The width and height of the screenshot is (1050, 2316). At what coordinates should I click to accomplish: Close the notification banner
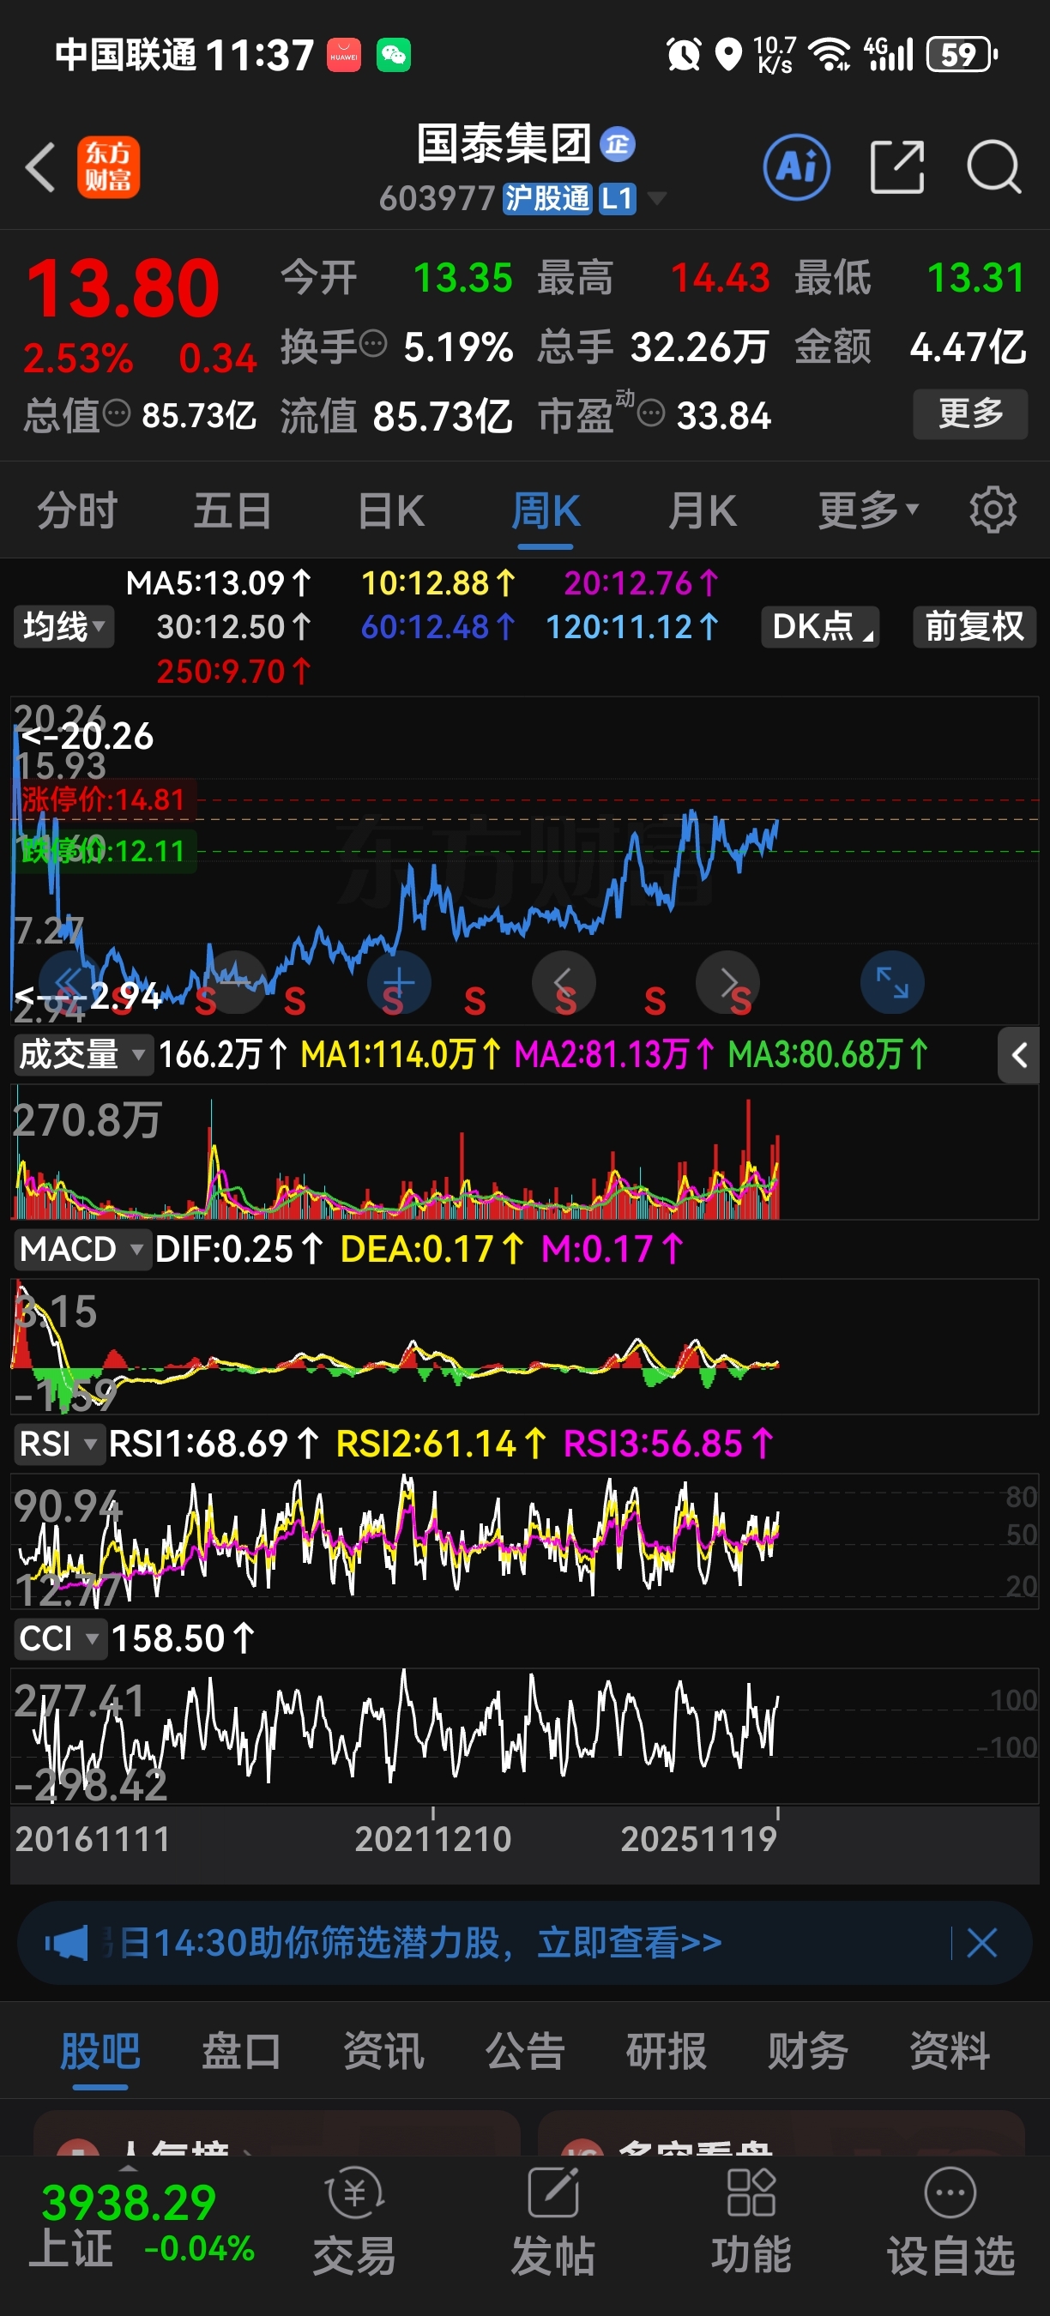[x=981, y=1943]
